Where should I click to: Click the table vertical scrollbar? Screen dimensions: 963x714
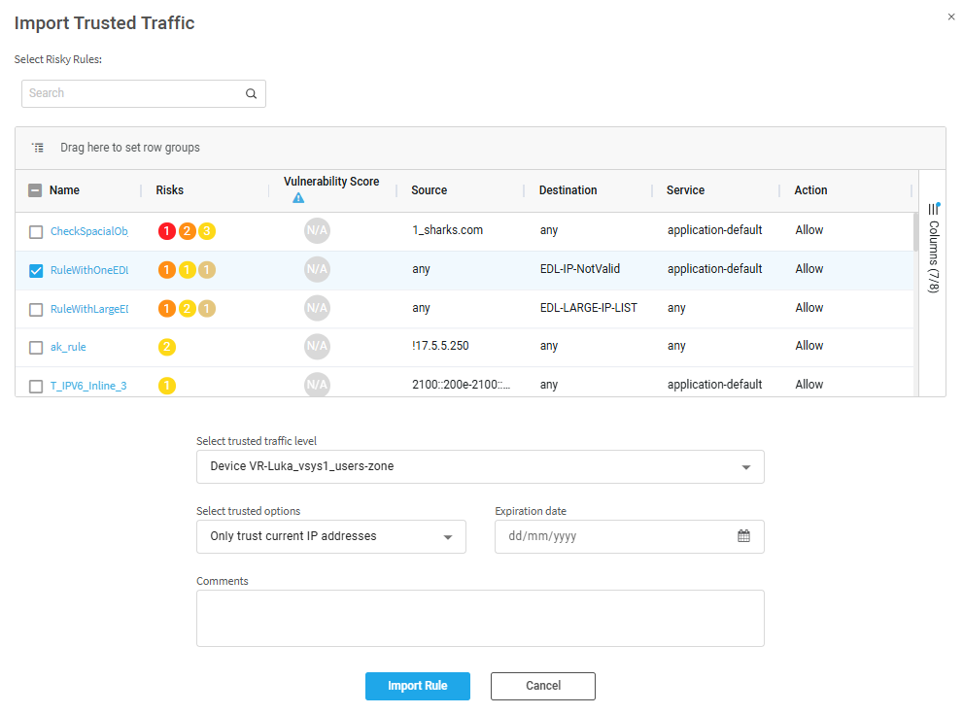pyautogui.click(x=913, y=233)
